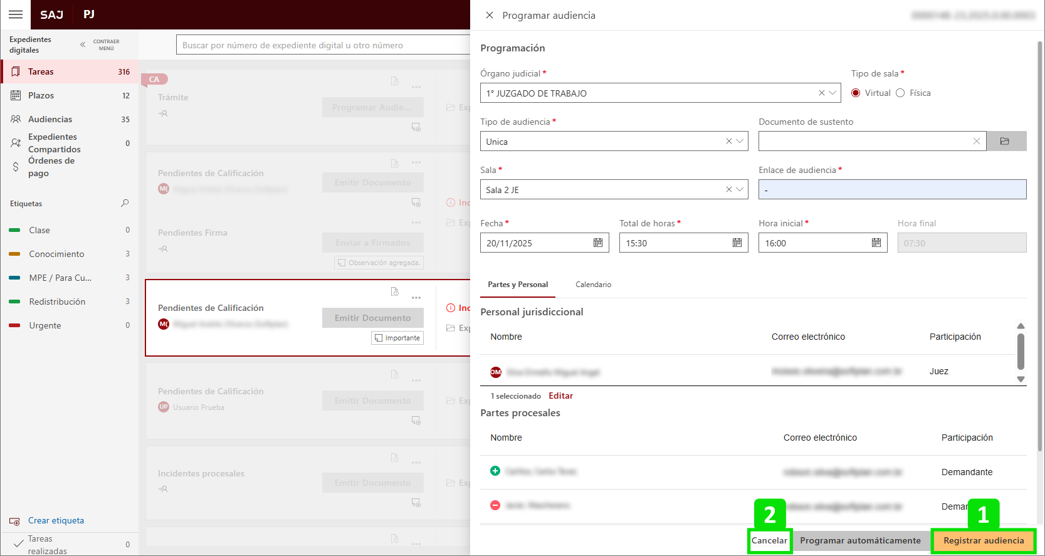Collapse the sidebar with Contraer menú arrow
The width and height of the screenshot is (1045, 556).
tap(83, 45)
